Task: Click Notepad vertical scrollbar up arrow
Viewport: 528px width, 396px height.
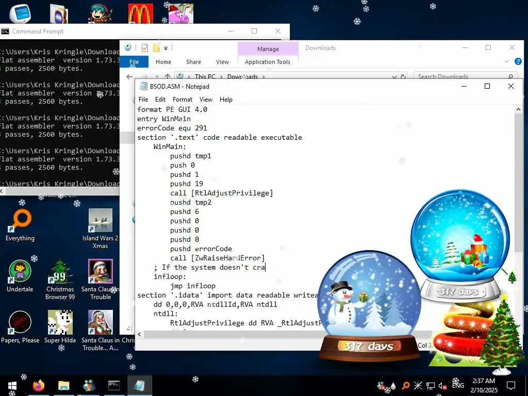Action: click(x=518, y=109)
